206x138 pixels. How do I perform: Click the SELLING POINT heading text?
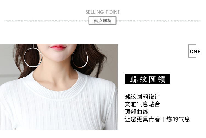click(102, 12)
